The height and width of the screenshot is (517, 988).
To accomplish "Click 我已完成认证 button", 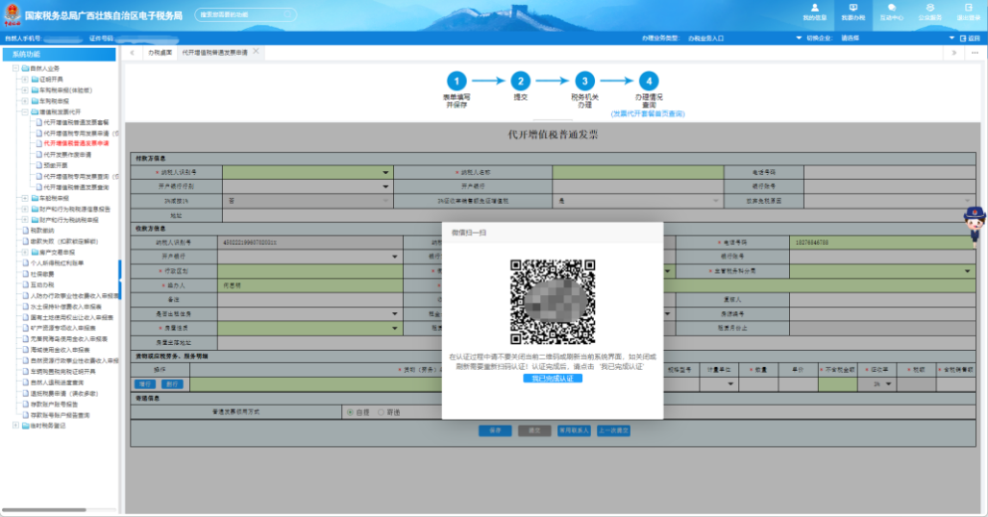I will 553,379.
